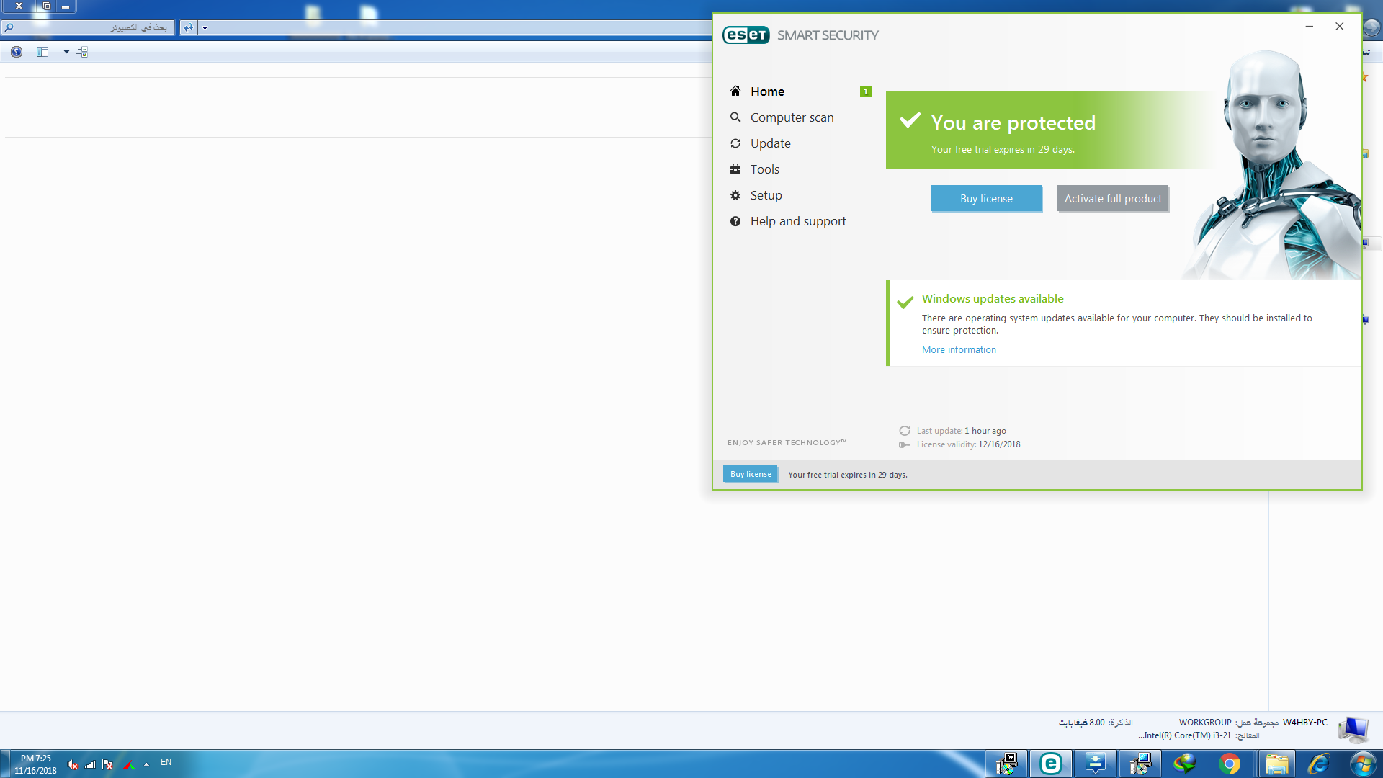Click the Home notification badge showing 1

tap(866, 91)
